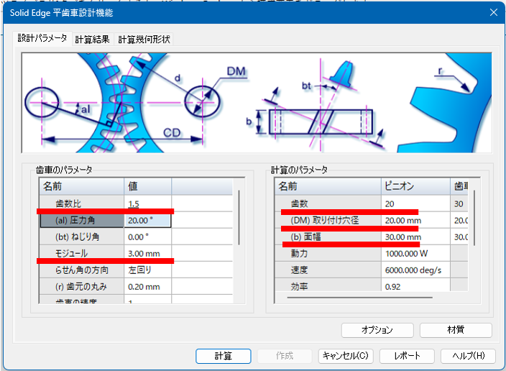Switch to the 計算結果 tab
This screenshot has width=506, height=371.
pyautogui.click(x=93, y=39)
